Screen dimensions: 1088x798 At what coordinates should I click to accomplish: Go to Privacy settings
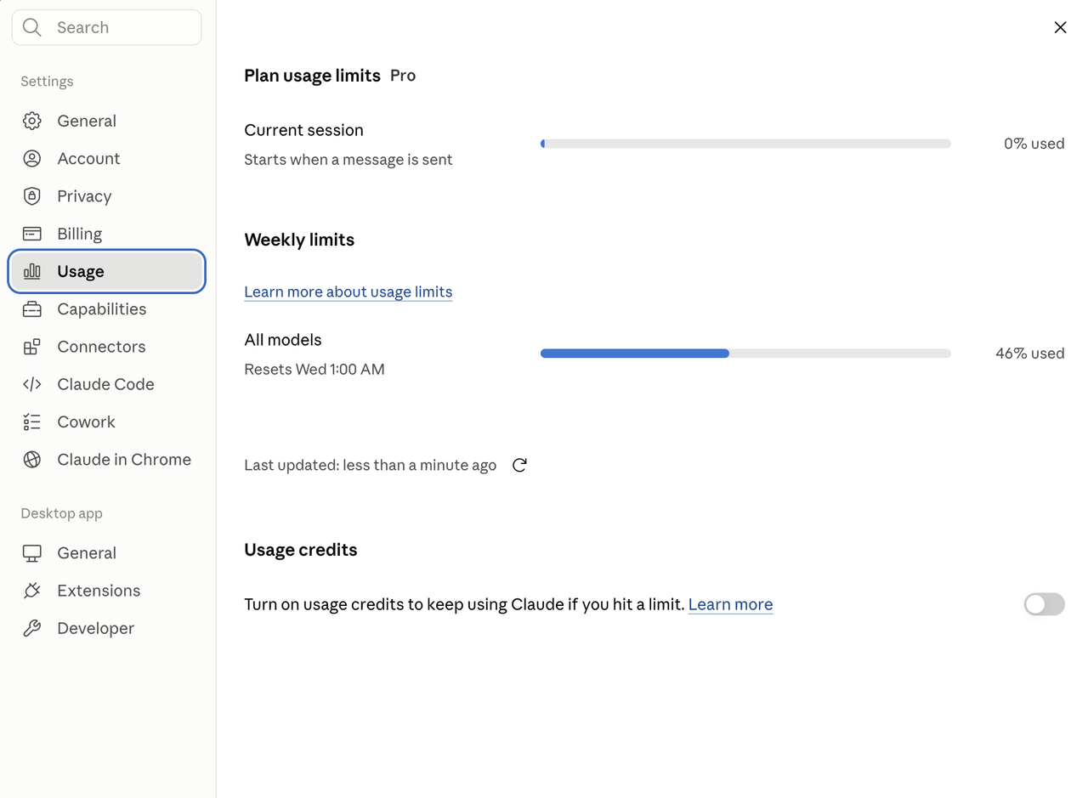click(x=107, y=196)
